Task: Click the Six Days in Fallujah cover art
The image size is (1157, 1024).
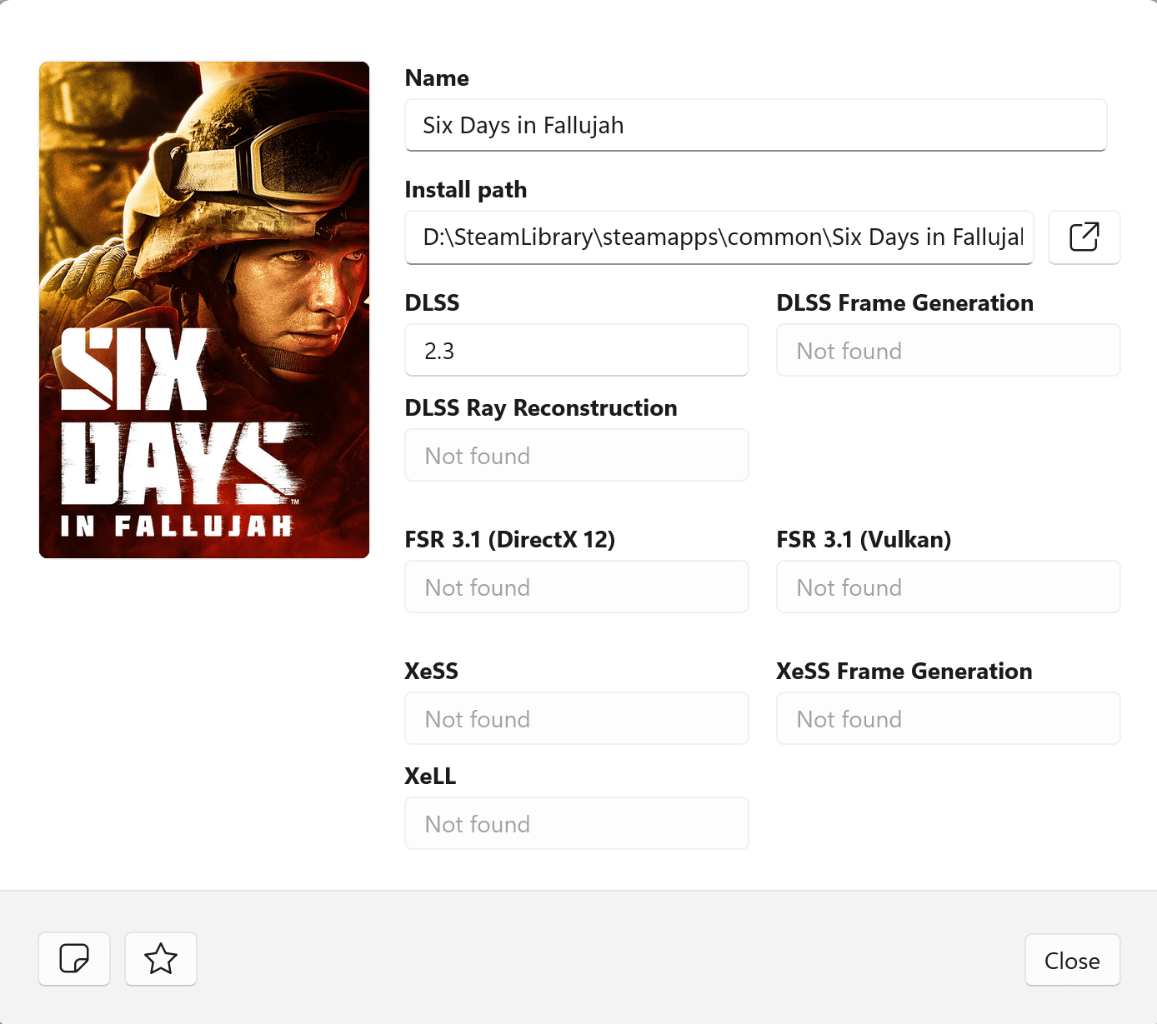Action: click(204, 310)
